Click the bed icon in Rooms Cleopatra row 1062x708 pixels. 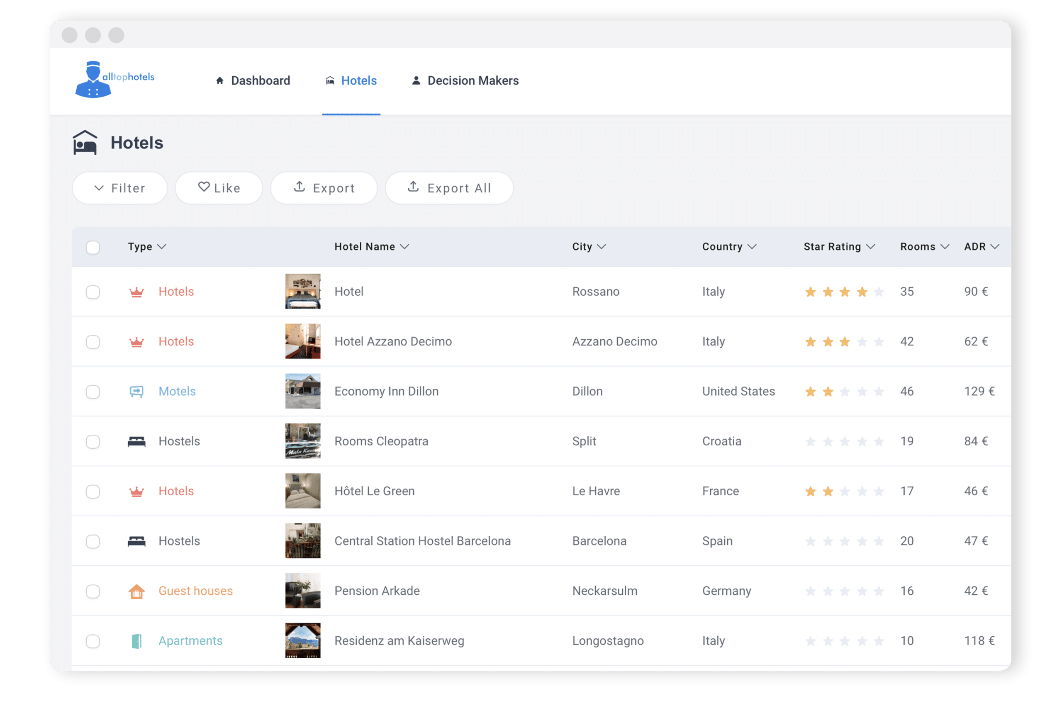[x=136, y=441]
